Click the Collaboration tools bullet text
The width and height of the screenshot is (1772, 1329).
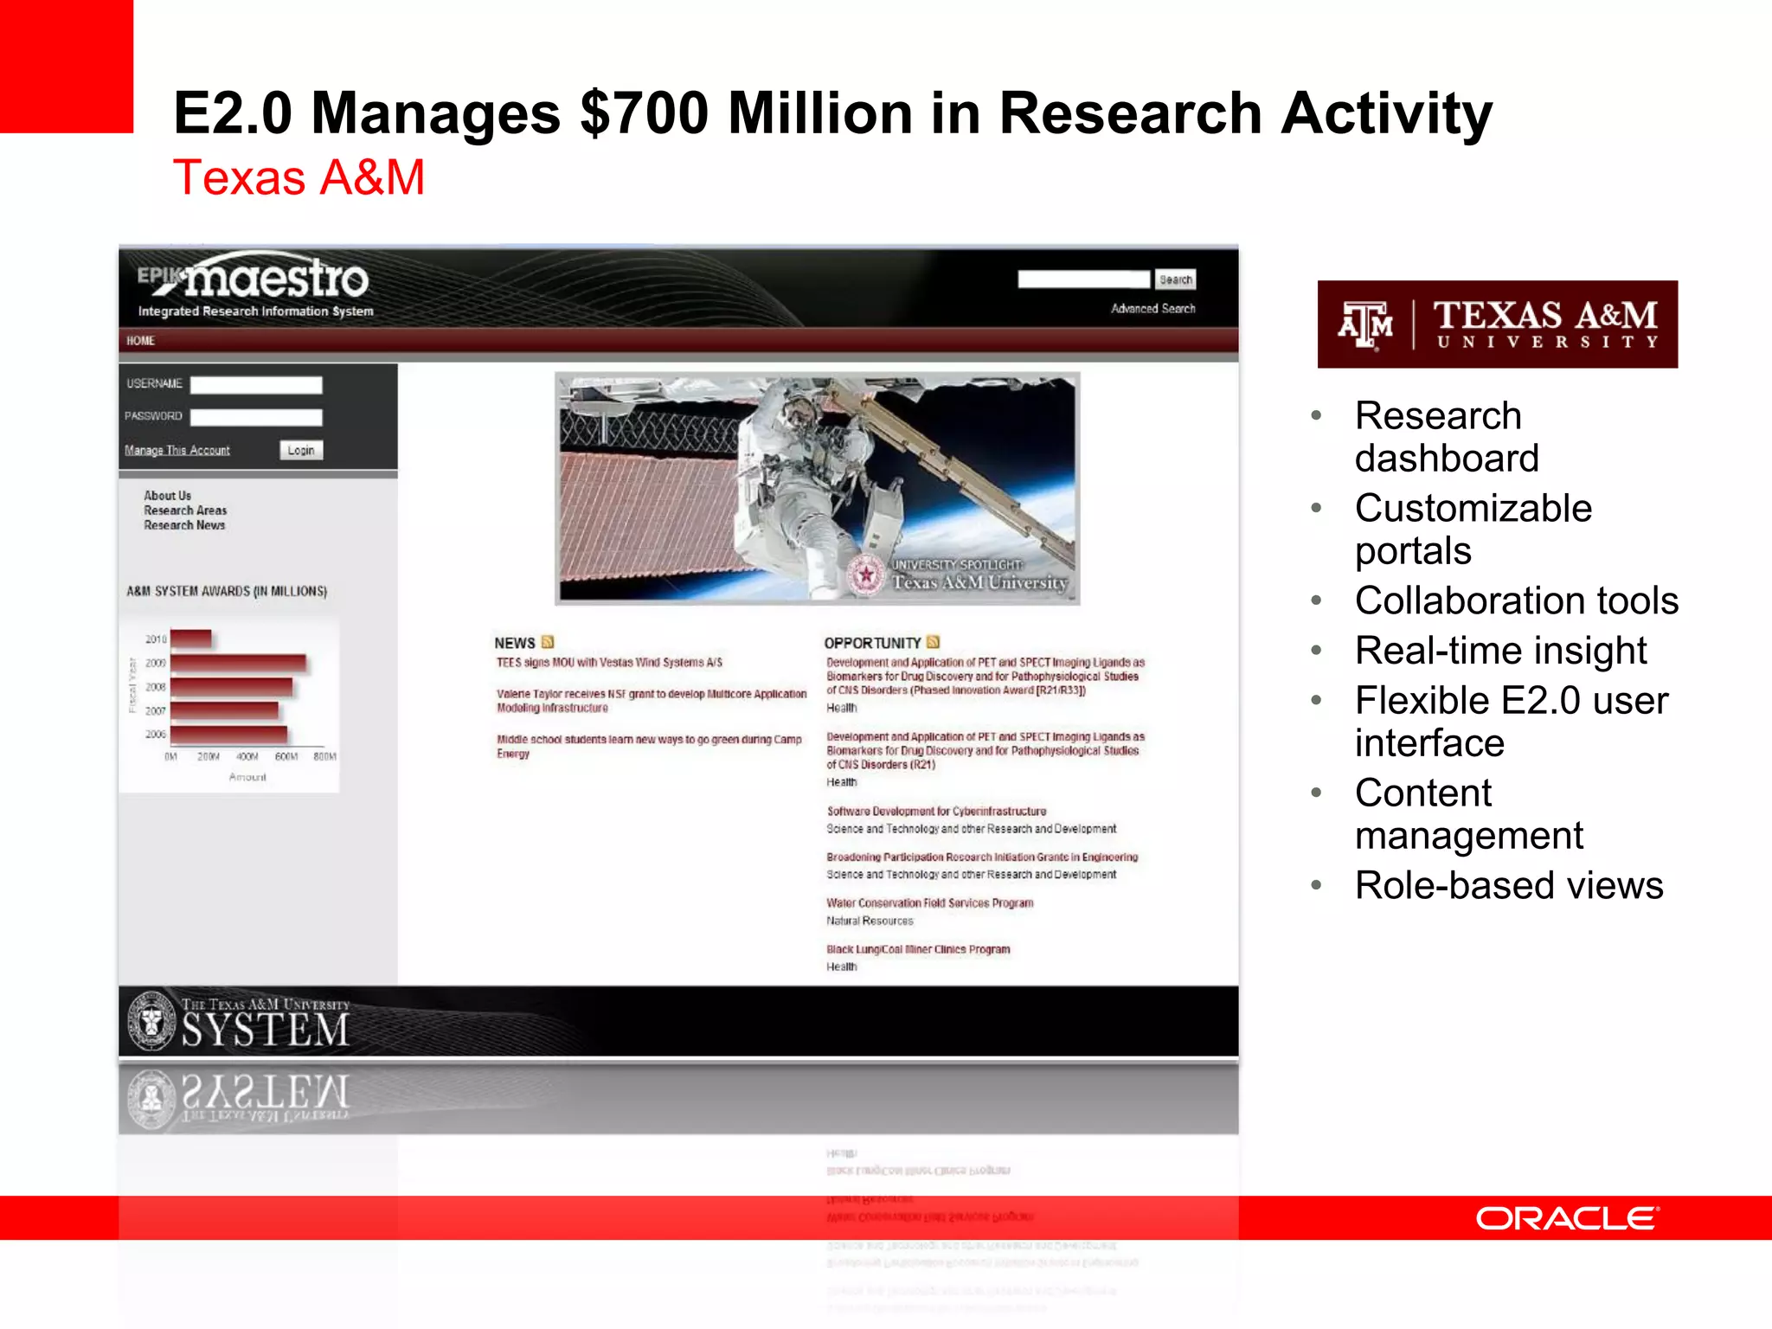coord(1517,600)
